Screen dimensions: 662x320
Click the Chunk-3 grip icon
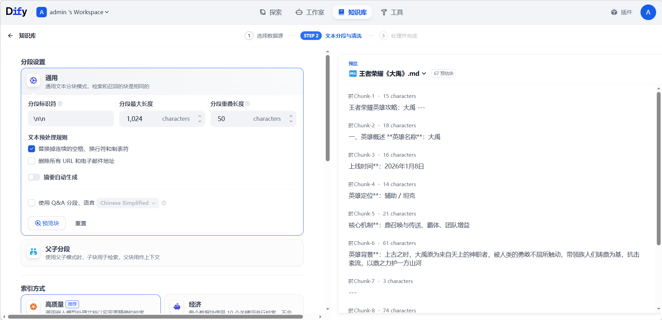tap(351, 155)
